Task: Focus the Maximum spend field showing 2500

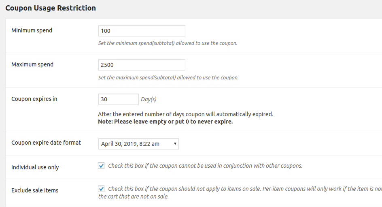Action: [142, 65]
